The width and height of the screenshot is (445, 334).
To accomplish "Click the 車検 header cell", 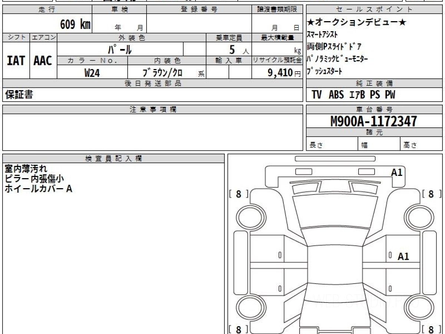I will (119, 10).
